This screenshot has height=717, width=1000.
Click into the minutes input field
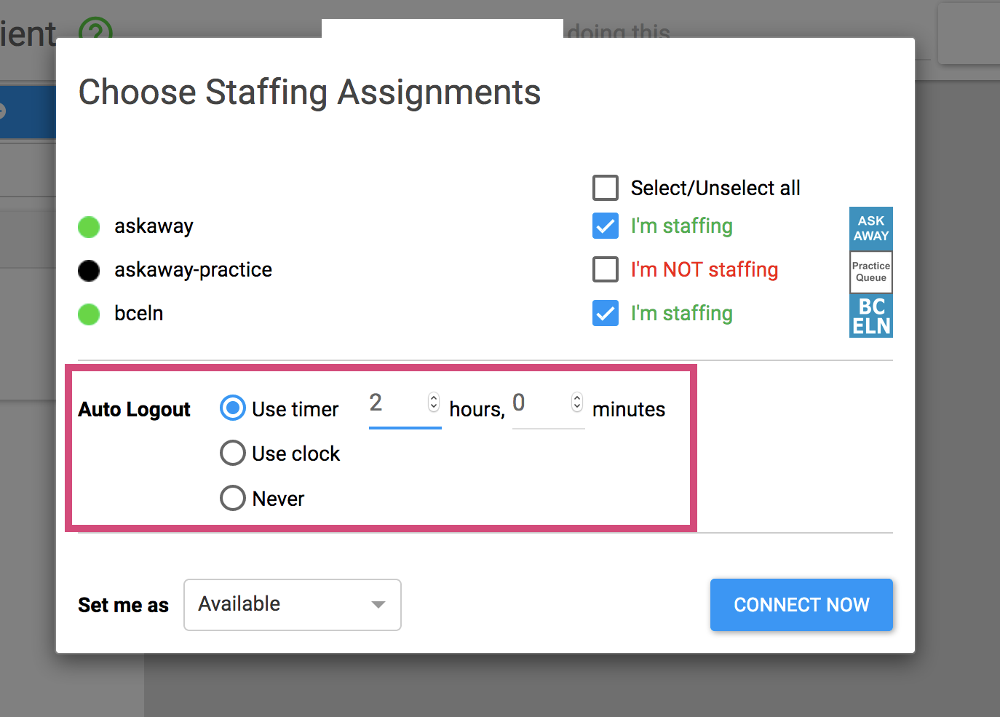pos(539,403)
